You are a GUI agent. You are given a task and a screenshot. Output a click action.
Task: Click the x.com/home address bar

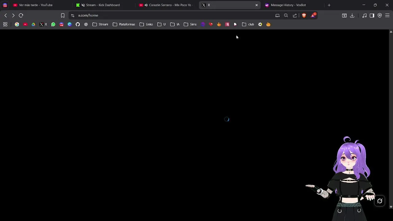click(172, 15)
